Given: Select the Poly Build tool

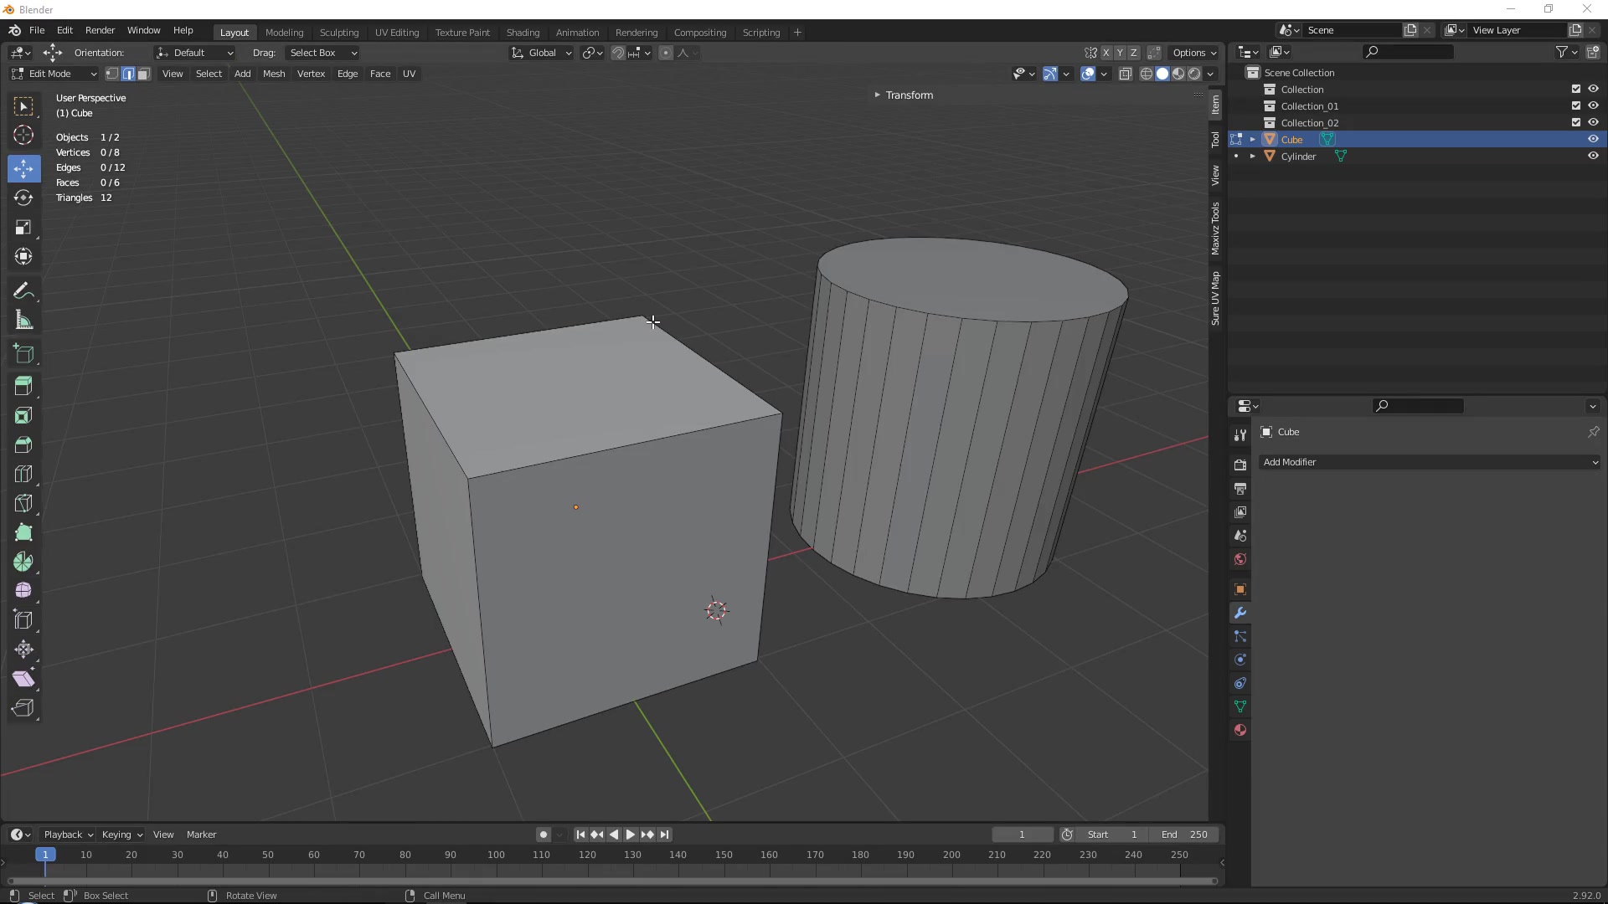Looking at the screenshot, I should (x=23, y=532).
